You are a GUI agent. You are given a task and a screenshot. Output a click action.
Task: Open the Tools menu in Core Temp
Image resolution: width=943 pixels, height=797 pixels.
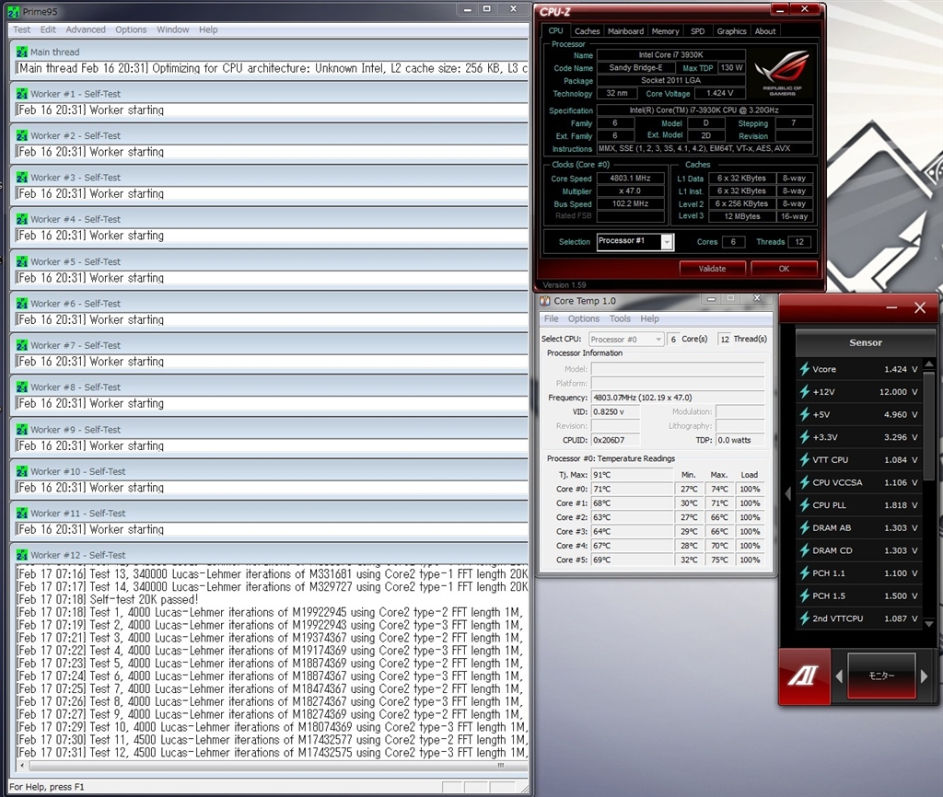620,319
